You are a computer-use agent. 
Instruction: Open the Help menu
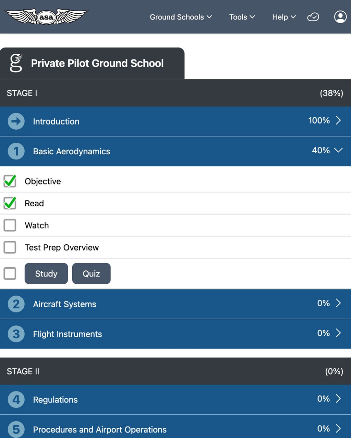coord(284,17)
